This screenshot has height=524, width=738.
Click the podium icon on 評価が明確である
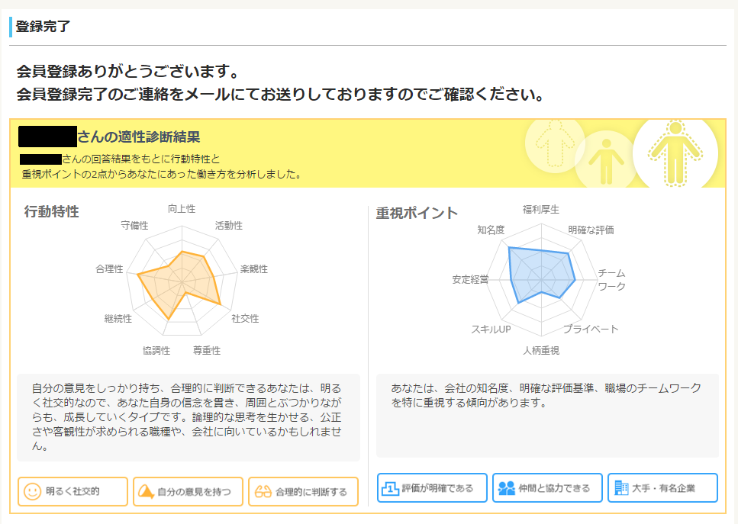point(390,488)
